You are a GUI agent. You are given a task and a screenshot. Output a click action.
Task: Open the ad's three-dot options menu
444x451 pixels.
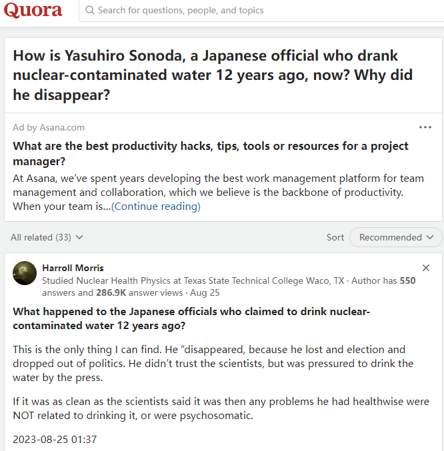(x=425, y=127)
